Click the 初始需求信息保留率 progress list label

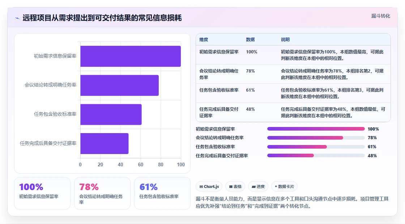tap(215, 129)
